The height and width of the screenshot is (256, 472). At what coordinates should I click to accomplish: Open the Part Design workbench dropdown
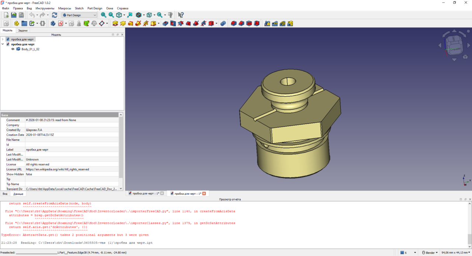tap(79, 15)
